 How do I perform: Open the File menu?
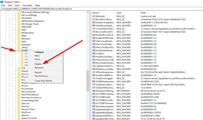(3, 5)
